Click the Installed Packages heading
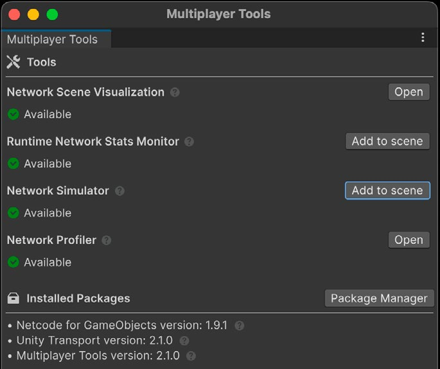 (78, 298)
